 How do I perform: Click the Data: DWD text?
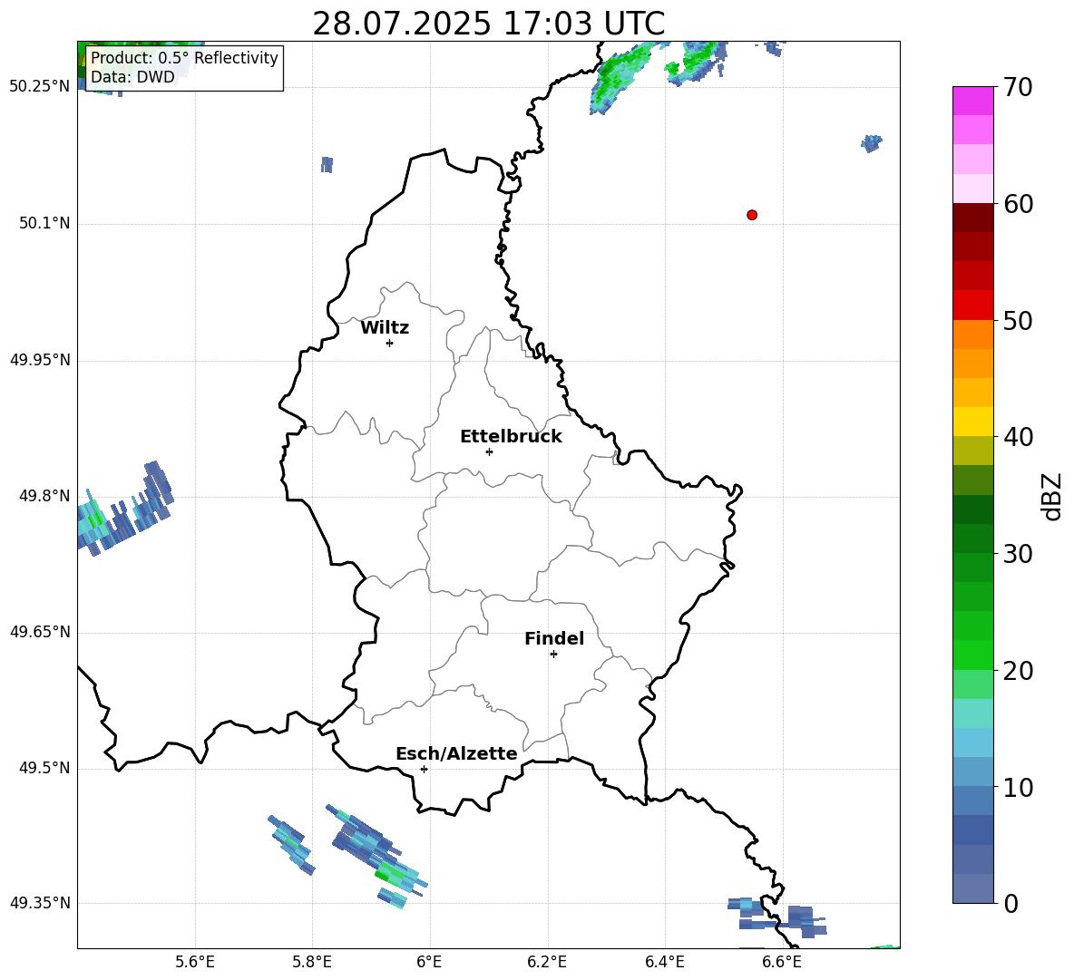[x=132, y=77]
